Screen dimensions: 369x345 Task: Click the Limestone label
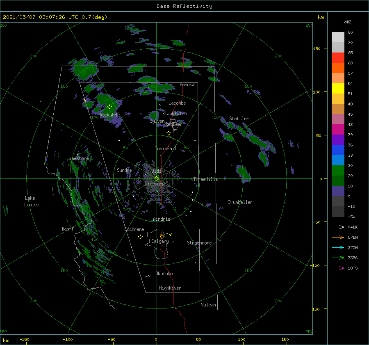click(77, 158)
